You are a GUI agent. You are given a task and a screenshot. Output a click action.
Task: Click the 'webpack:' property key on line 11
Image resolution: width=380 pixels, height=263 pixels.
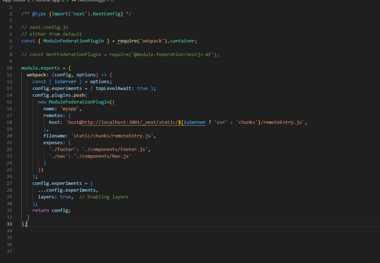(x=37, y=75)
